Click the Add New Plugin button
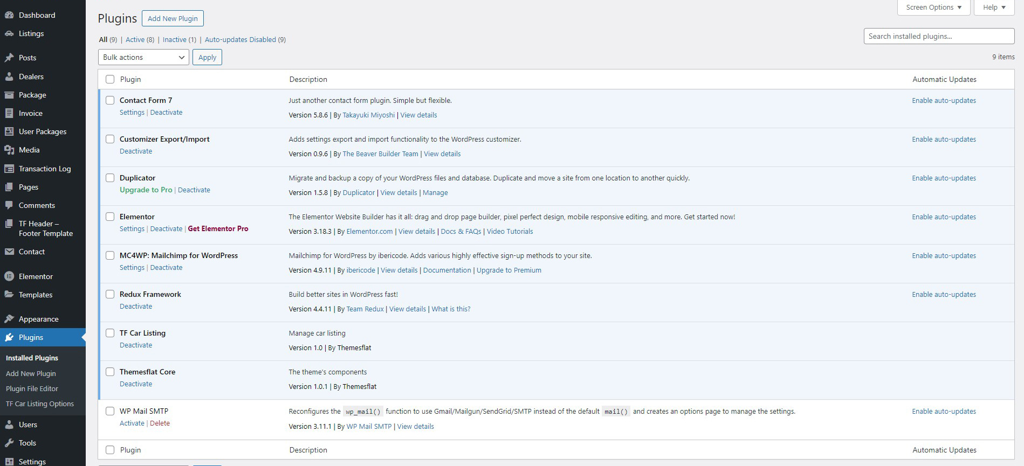The width and height of the screenshot is (1024, 466). [x=173, y=18]
